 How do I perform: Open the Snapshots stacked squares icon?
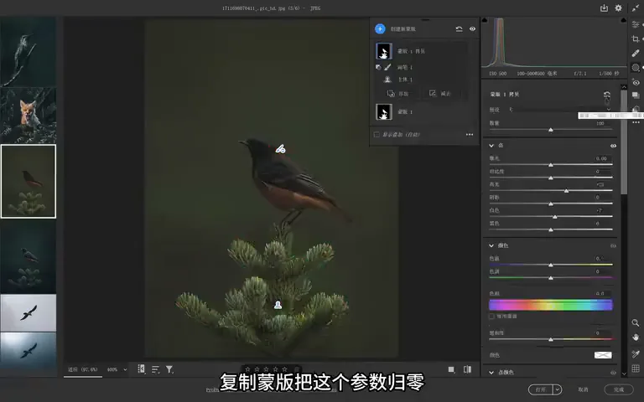click(636, 95)
